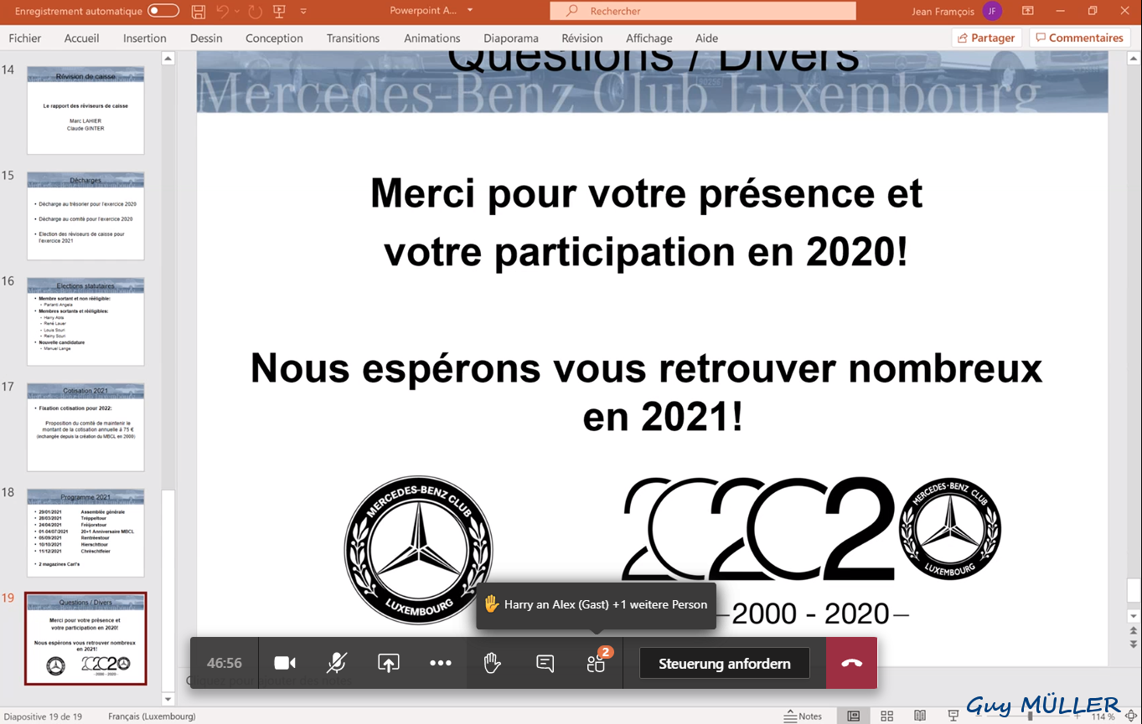Hang up the call with red button

tap(851, 663)
